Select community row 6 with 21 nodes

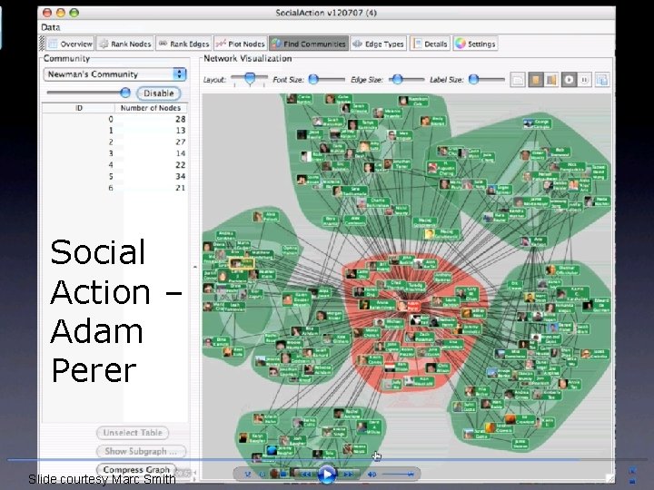click(114, 188)
